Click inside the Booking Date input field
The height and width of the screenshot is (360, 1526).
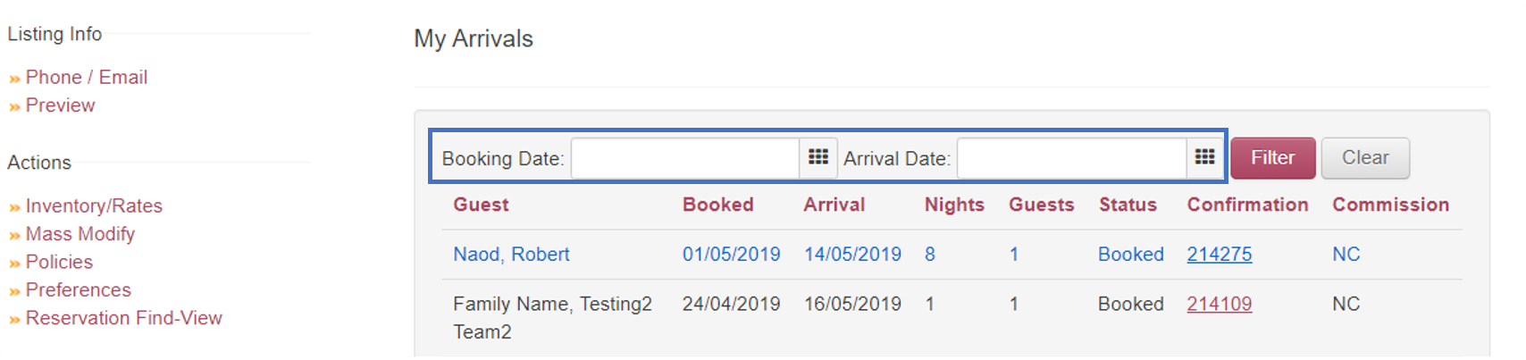(685, 158)
